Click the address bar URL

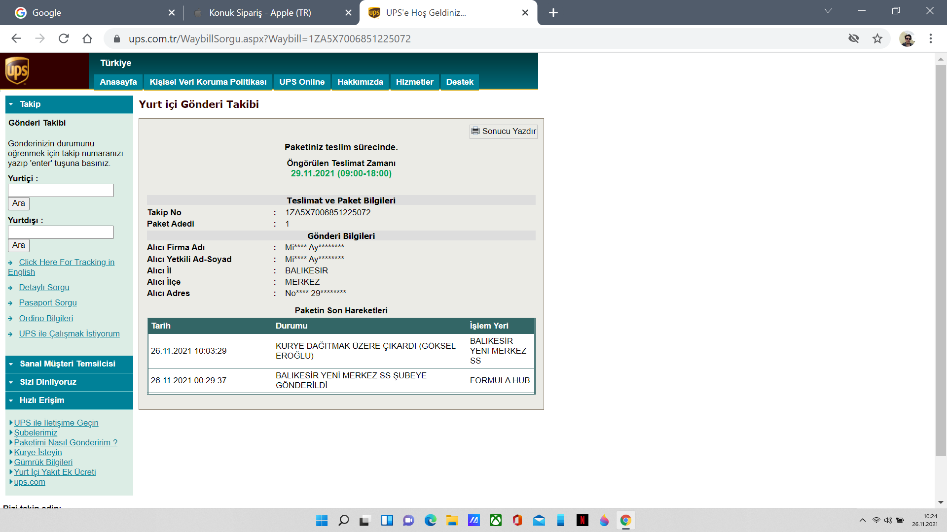point(269,38)
